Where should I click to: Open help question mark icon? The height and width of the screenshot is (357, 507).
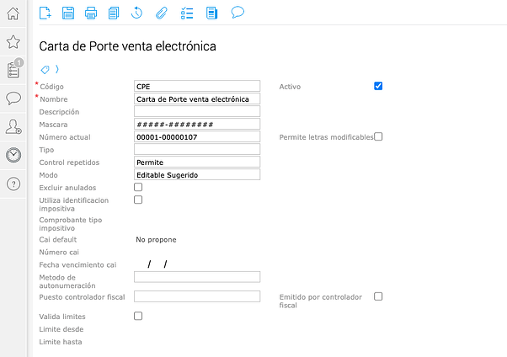(x=13, y=184)
